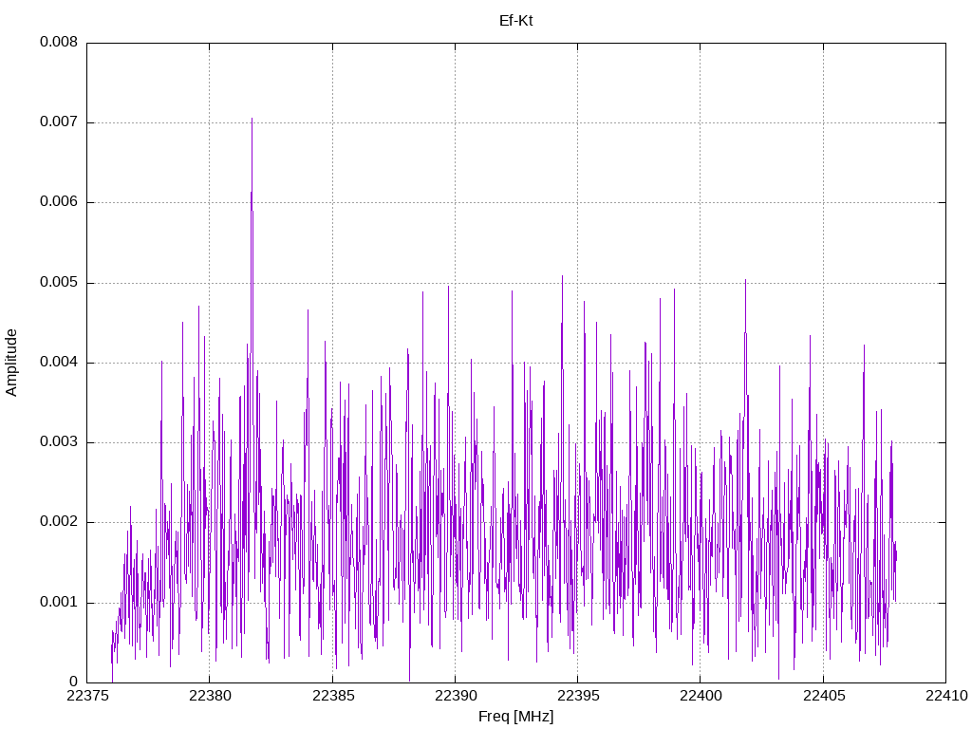Select the 0.001 y-axis tick label
This screenshot has height=729, width=972.
point(59,603)
